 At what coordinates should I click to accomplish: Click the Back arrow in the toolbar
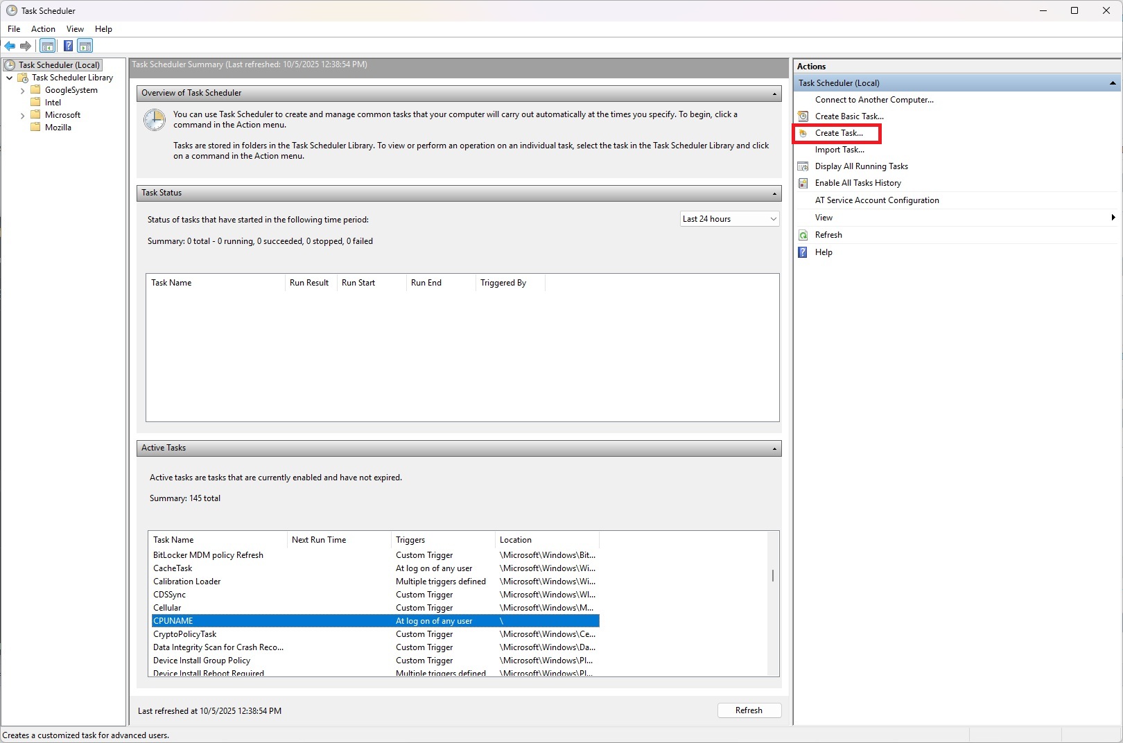pos(10,46)
